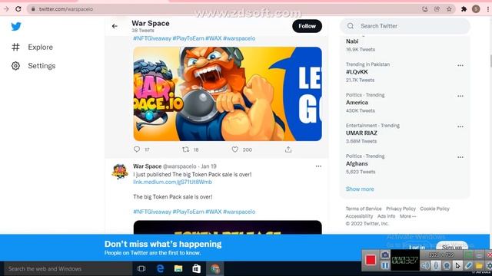
Task: Reply to the tweet with 17 comments
Action: tap(137, 149)
